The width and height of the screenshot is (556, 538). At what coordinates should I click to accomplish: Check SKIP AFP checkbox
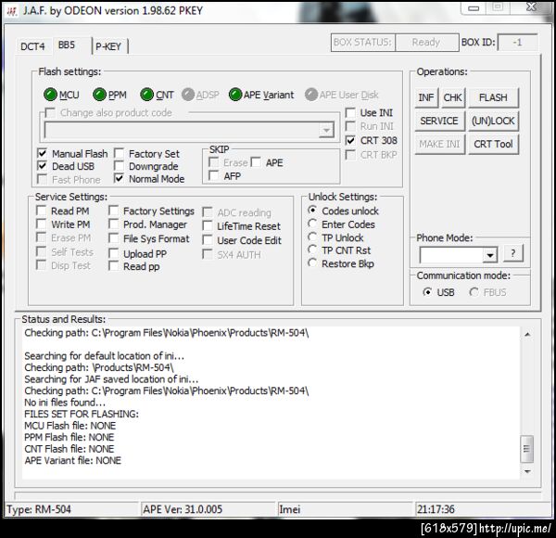click(x=213, y=175)
